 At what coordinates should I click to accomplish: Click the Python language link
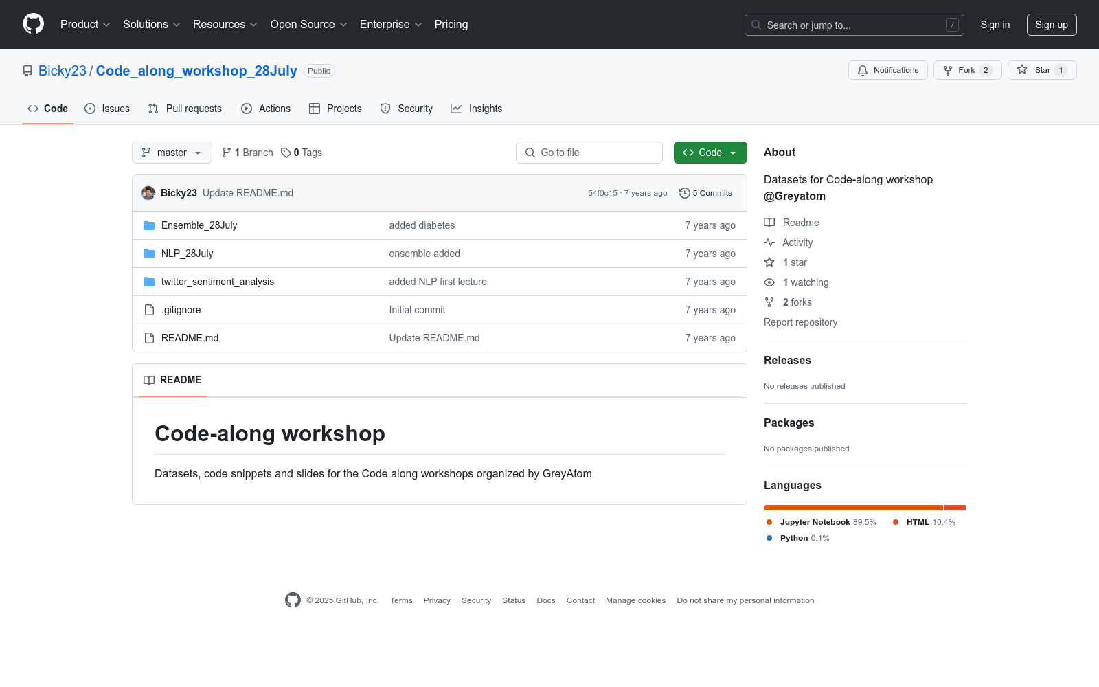pos(798,538)
